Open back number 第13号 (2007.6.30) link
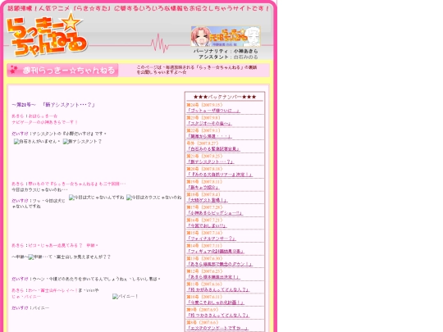 [220, 264]
